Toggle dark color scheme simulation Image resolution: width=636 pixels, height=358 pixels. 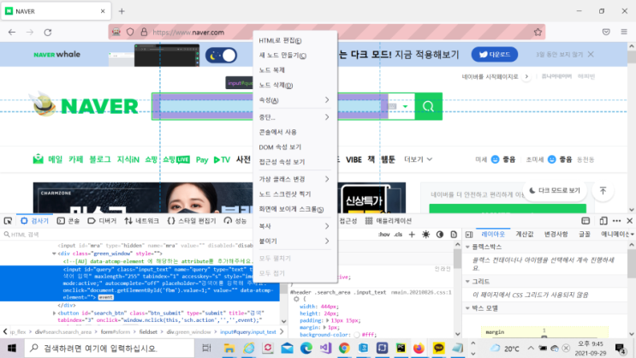pos(440,234)
